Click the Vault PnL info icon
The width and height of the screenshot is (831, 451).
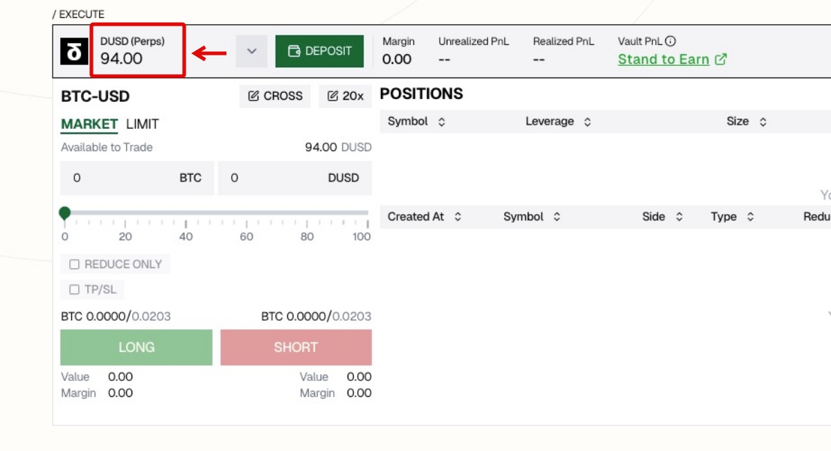(x=670, y=42)
